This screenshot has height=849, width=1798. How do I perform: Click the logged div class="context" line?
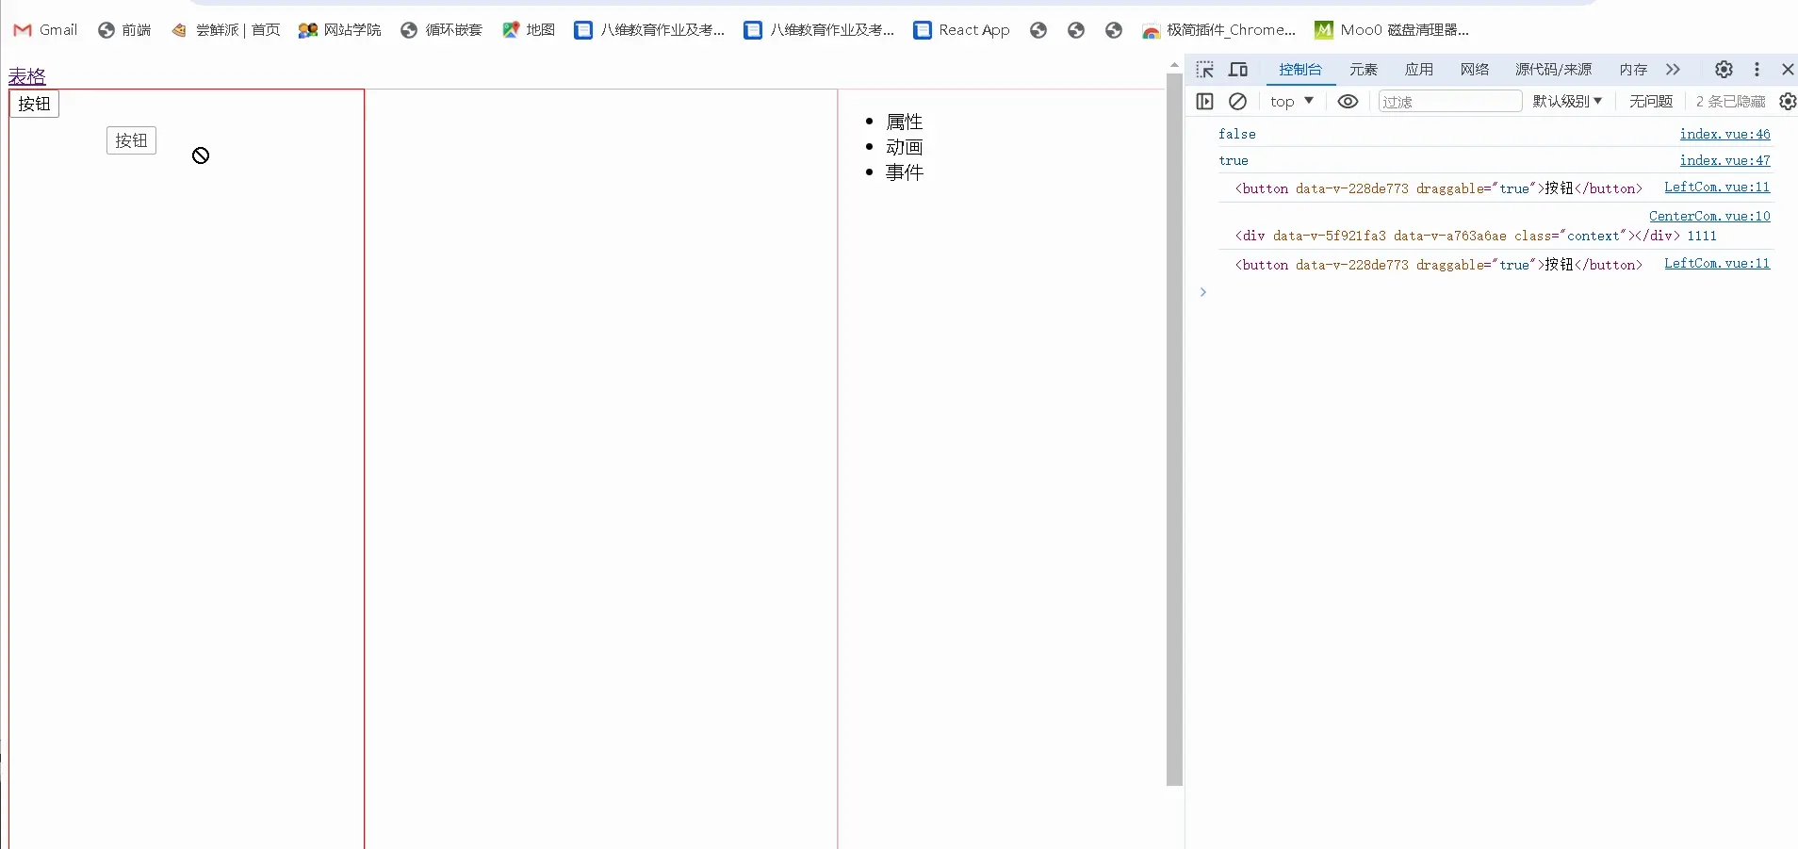tap(1476, 237)
